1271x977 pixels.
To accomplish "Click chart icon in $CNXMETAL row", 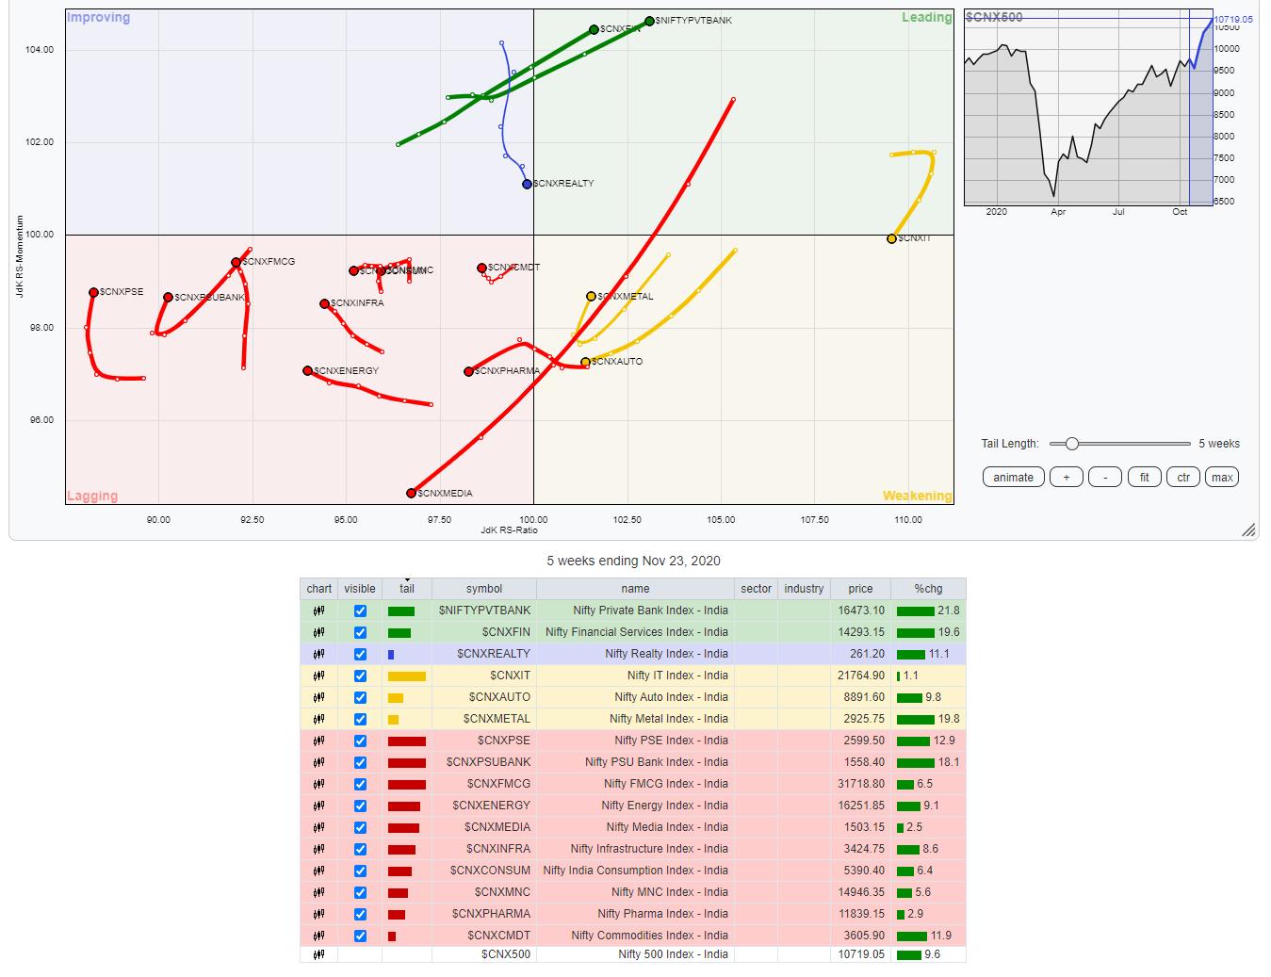I will point(318,719).
